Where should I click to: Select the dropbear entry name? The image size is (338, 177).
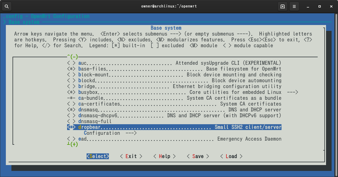pos(89,127)
